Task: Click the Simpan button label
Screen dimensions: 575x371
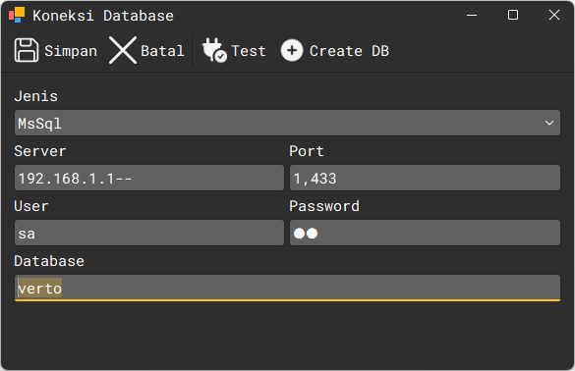Action: point(71,51)
